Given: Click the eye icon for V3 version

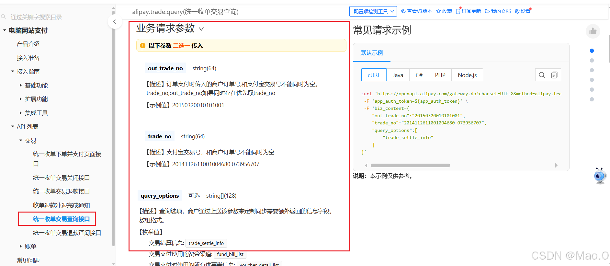Looking at the screenshot, I should 403,11.
